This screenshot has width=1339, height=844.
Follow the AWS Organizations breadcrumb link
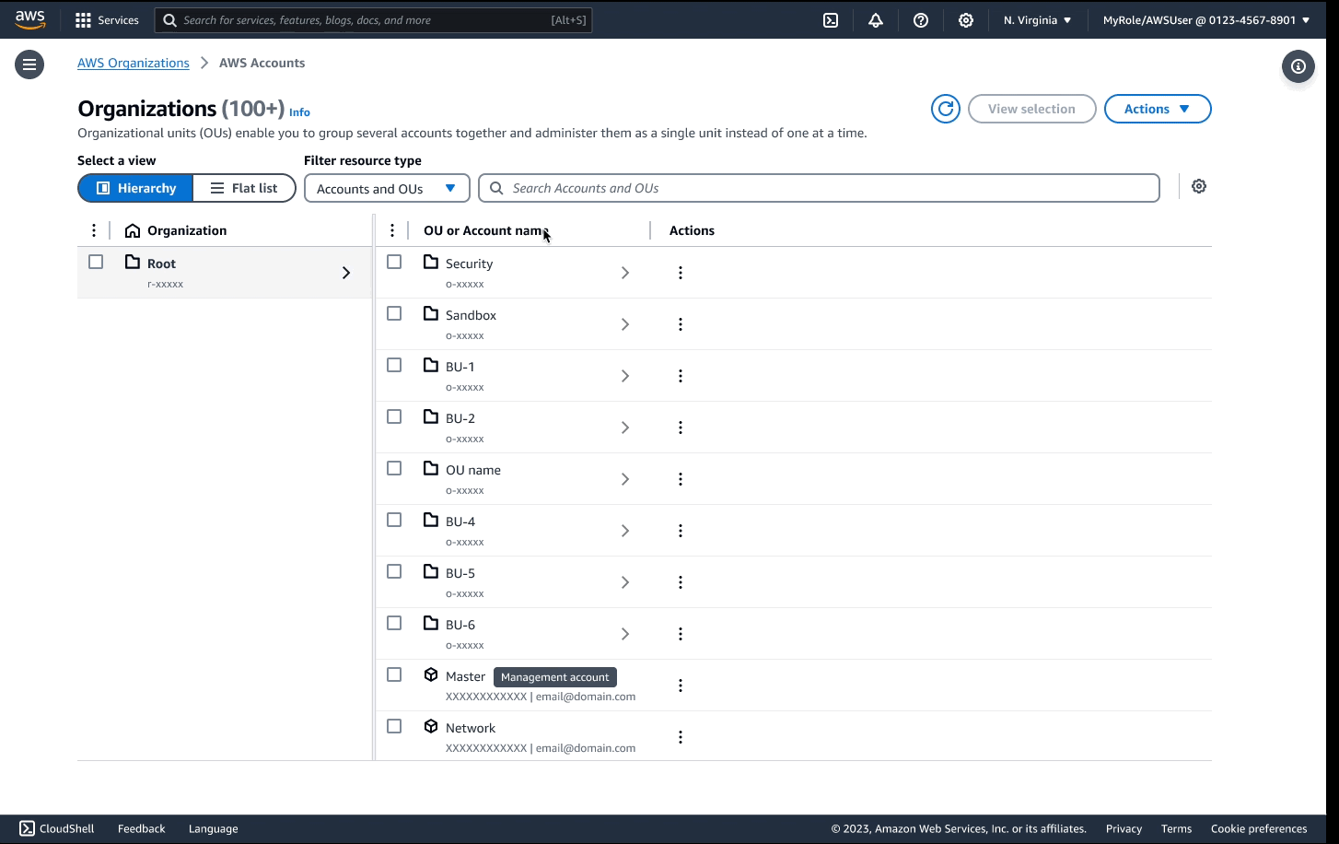134,63
